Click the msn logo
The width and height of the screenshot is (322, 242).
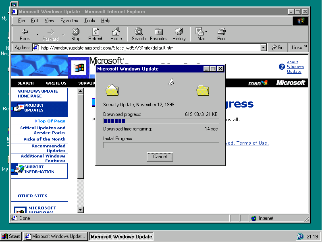pyautogui.click(x=258, y=83)
